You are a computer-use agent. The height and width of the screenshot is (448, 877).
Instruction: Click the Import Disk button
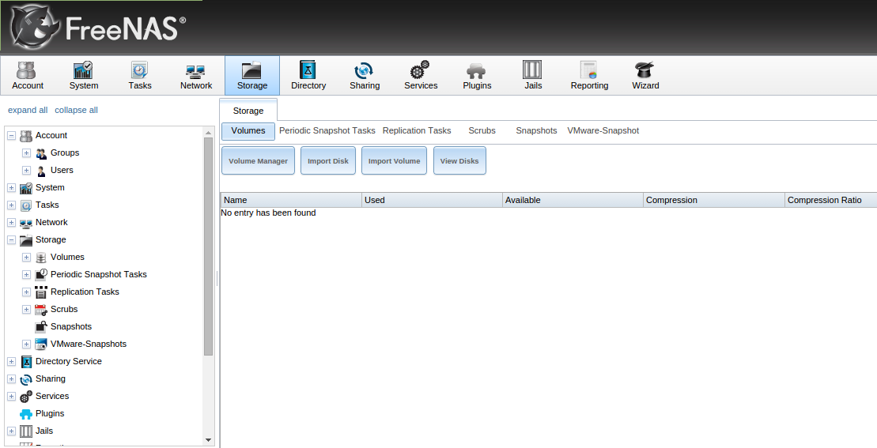(x=328, y=161)
